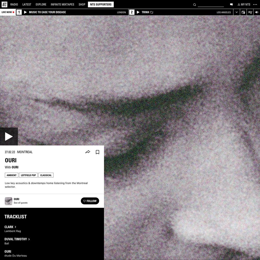260x260 pixels.
Task: Share the episode via arrow icon
Action: tap(88, 152)
